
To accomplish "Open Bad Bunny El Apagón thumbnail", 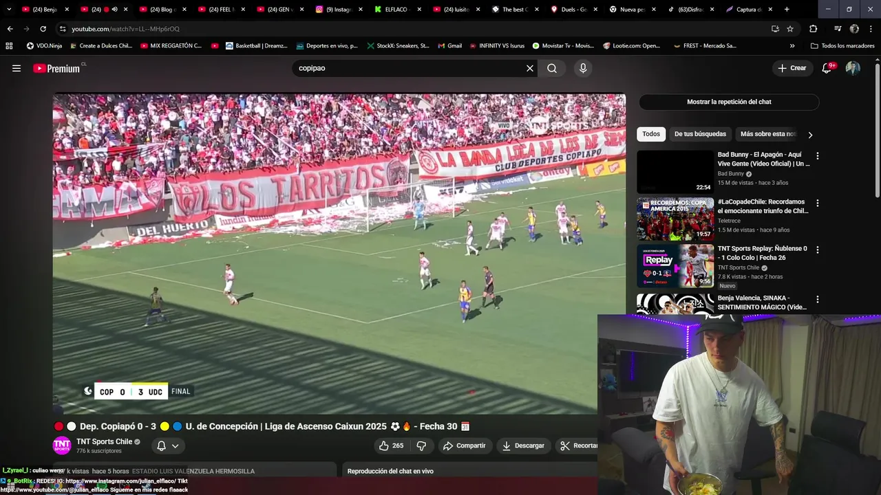I will [675, 172].
